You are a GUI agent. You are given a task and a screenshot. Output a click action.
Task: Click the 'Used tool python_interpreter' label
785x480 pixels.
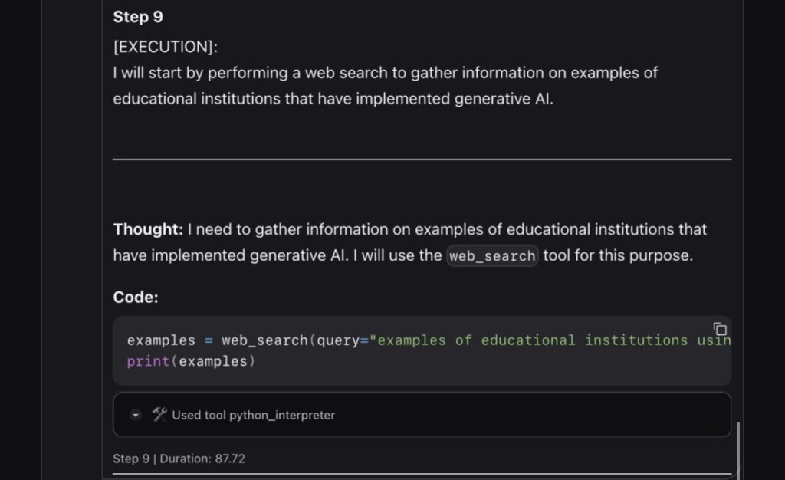click(253, 416)
